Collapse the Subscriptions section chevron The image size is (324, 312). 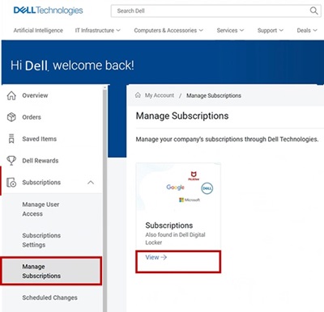(x=91, y=183)
